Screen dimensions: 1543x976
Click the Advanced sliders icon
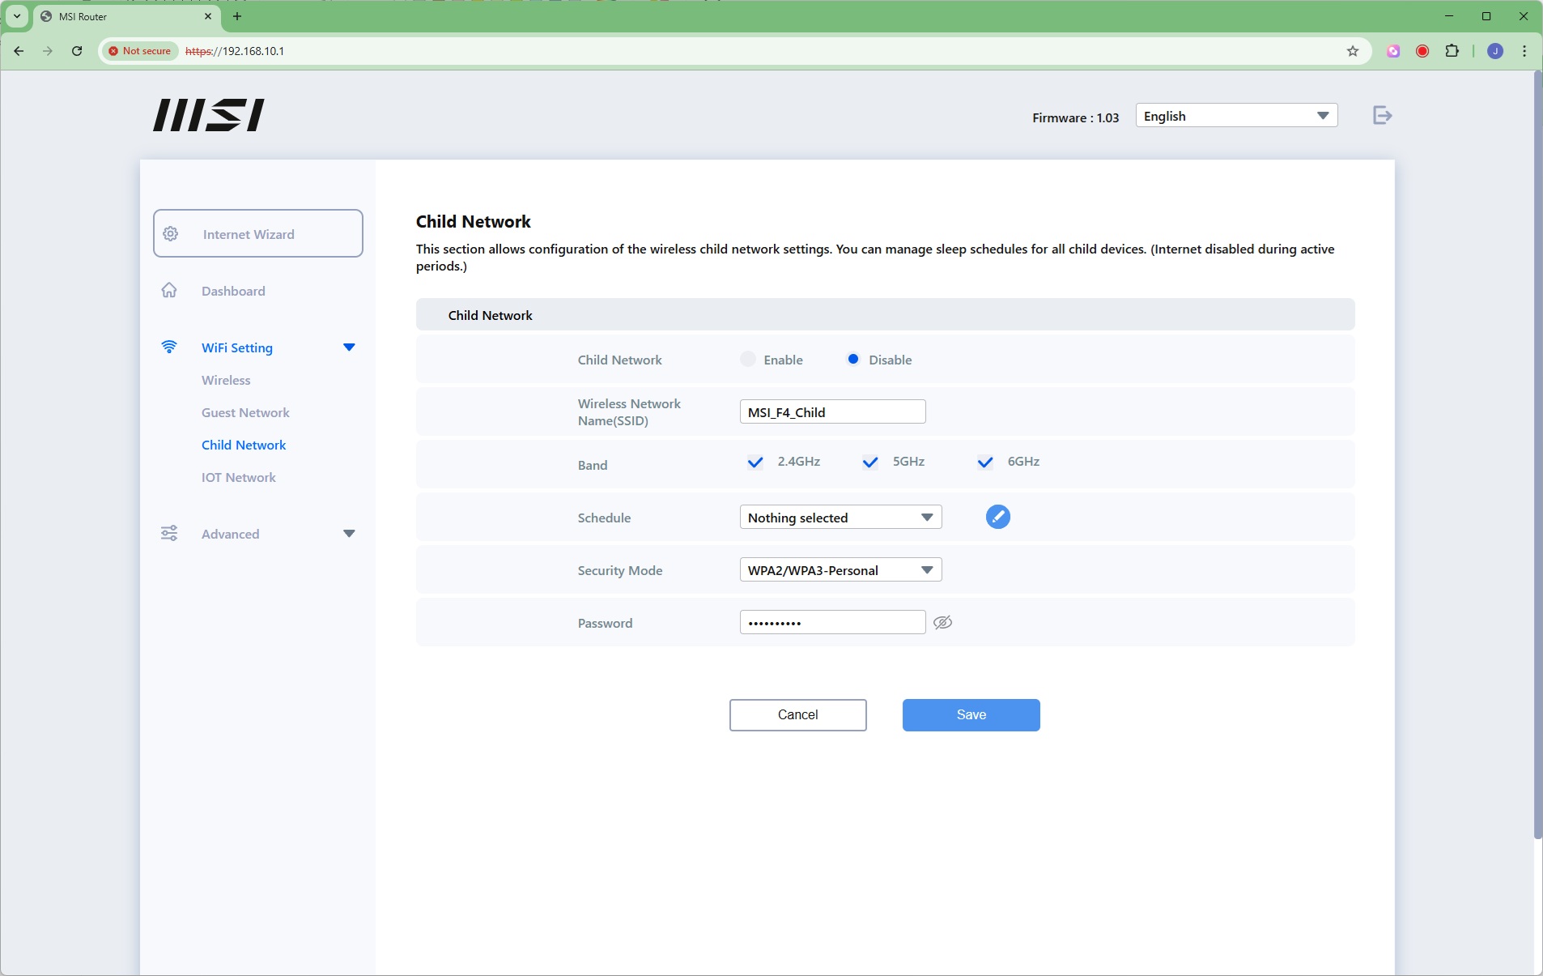click(169, 534)
